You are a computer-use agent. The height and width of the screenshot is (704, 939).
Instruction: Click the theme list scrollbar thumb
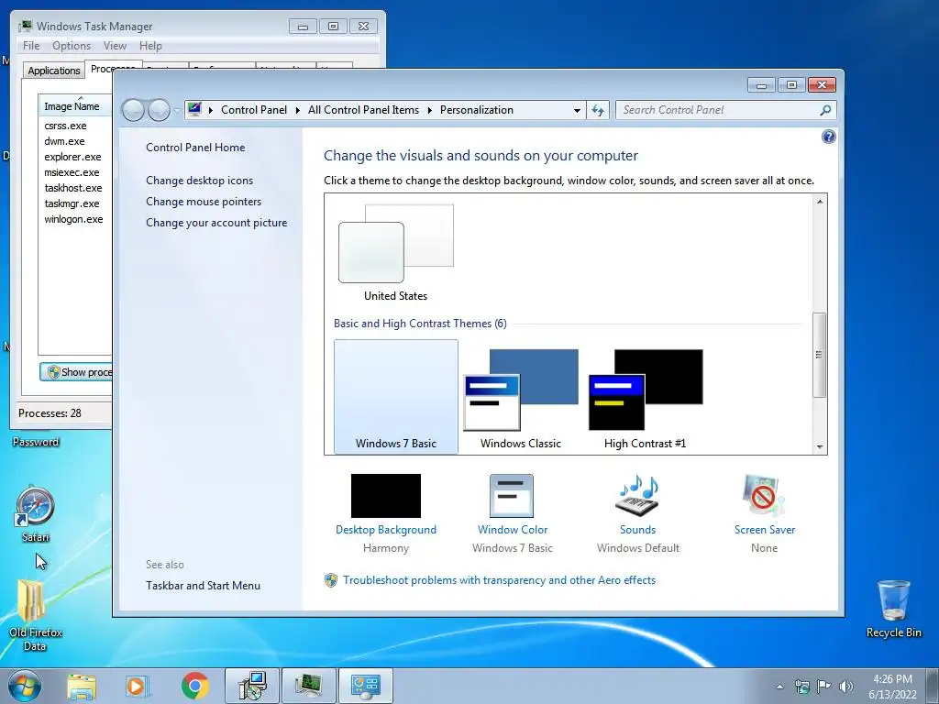pyautogui.click(x=819, y=355)
